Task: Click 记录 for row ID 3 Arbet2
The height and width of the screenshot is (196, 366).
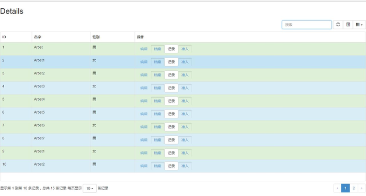Action: (171, 75)
